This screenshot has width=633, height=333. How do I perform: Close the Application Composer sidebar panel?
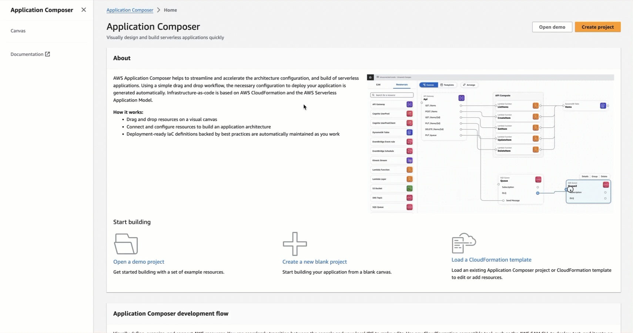point(84,10)
